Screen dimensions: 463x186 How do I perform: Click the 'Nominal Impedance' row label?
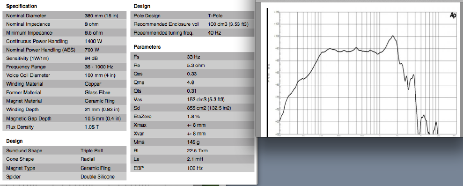click(28, 24)
